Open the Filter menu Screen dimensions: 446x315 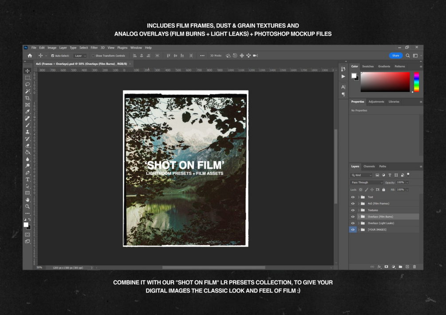pyautogui.click(x=94, y=48)
